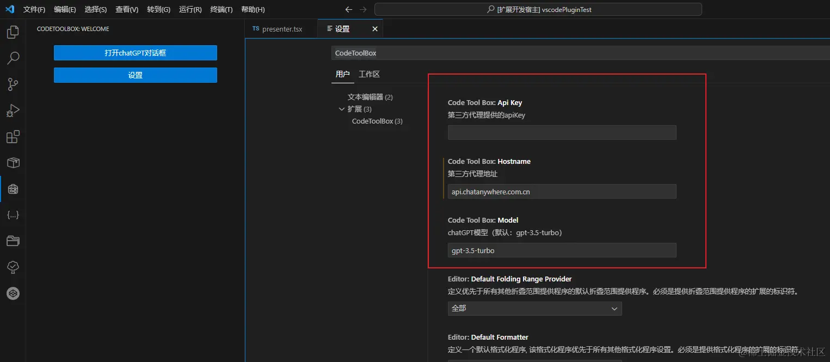Click the blue 设置 button in sidebar
Viewport: 830px width, 362px height.
point(136,75)
